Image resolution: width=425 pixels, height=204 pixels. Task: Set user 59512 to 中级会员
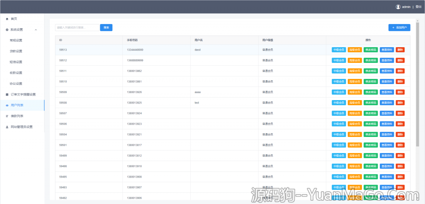(339, 60)
